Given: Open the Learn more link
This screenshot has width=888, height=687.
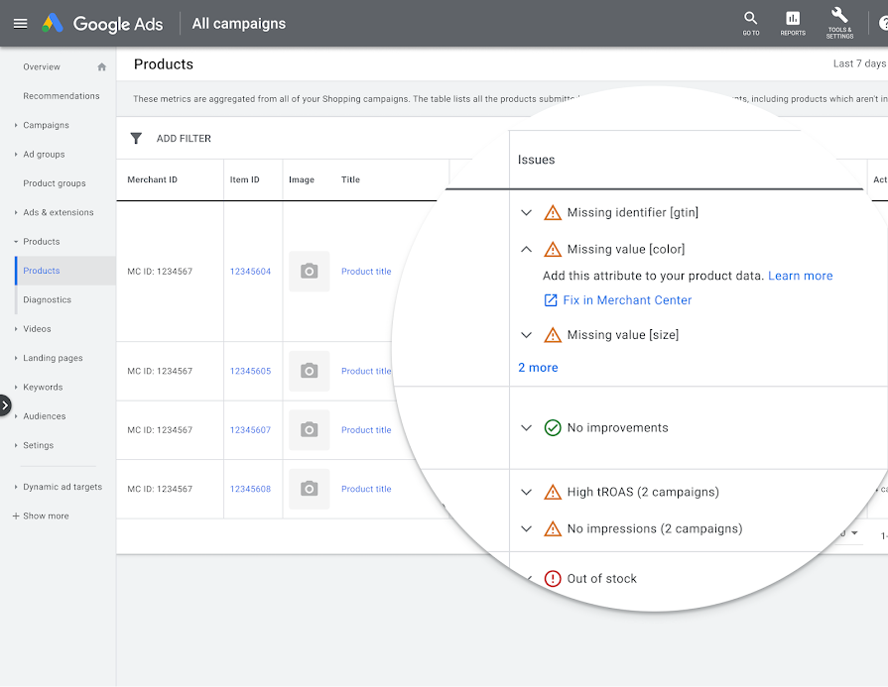Looking at the screenshot, I should (x=801, y=276).
